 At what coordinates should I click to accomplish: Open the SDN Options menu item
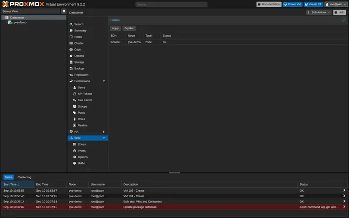pos(88,157)
